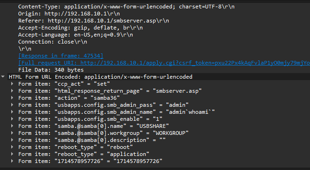Expand the "ccp_act" = "set" form item
The width and height of the screenshot is (310, 170).
click(x=12, y=84)
